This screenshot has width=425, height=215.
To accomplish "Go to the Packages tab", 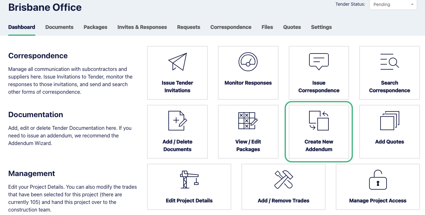I will (x=95, y=27).
